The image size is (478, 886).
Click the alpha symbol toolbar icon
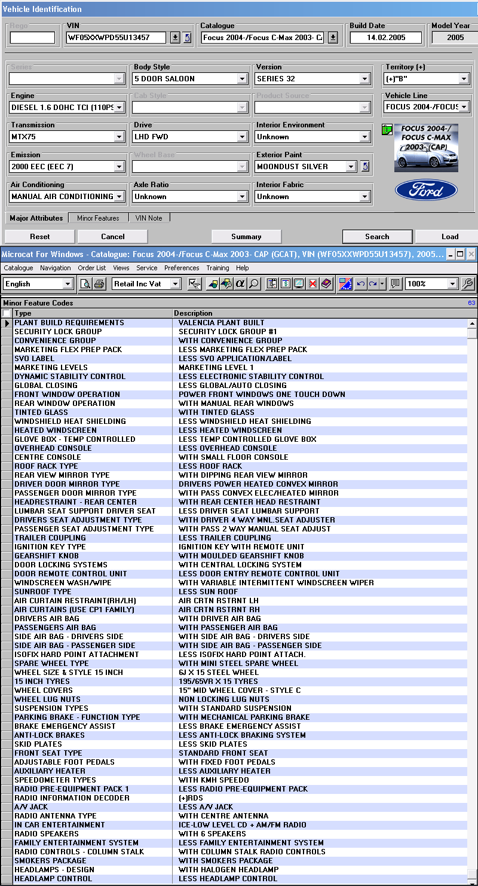pyautogui.click(x=240, y=284)
